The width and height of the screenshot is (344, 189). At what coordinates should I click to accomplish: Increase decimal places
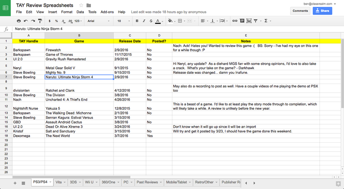click(x=70, y=21)
